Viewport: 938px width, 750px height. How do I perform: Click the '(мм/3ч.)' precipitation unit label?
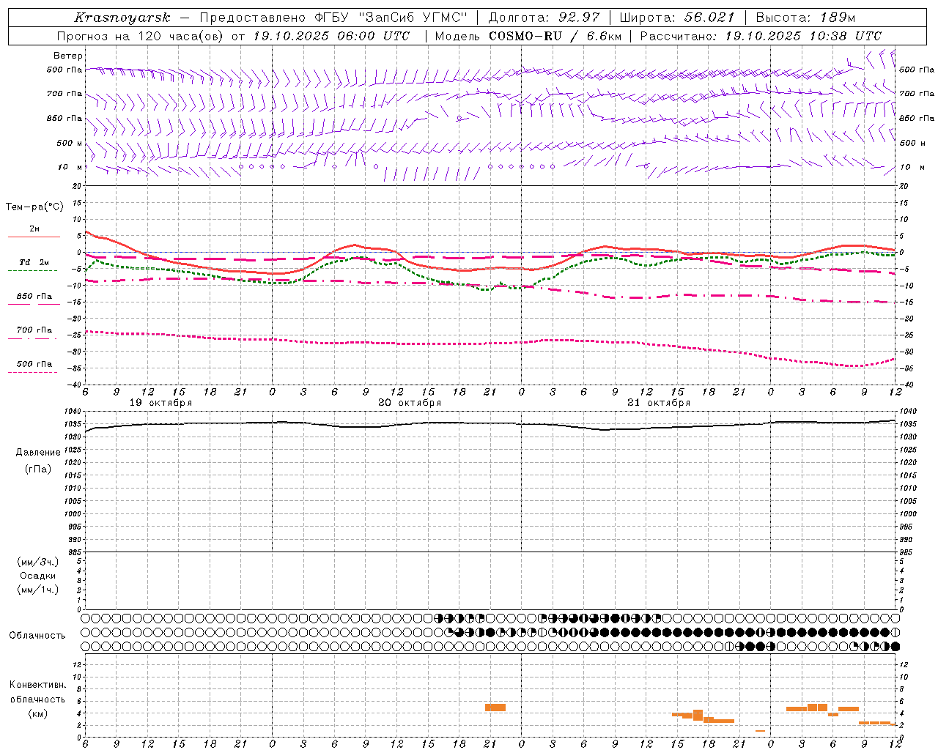(38, 562)
